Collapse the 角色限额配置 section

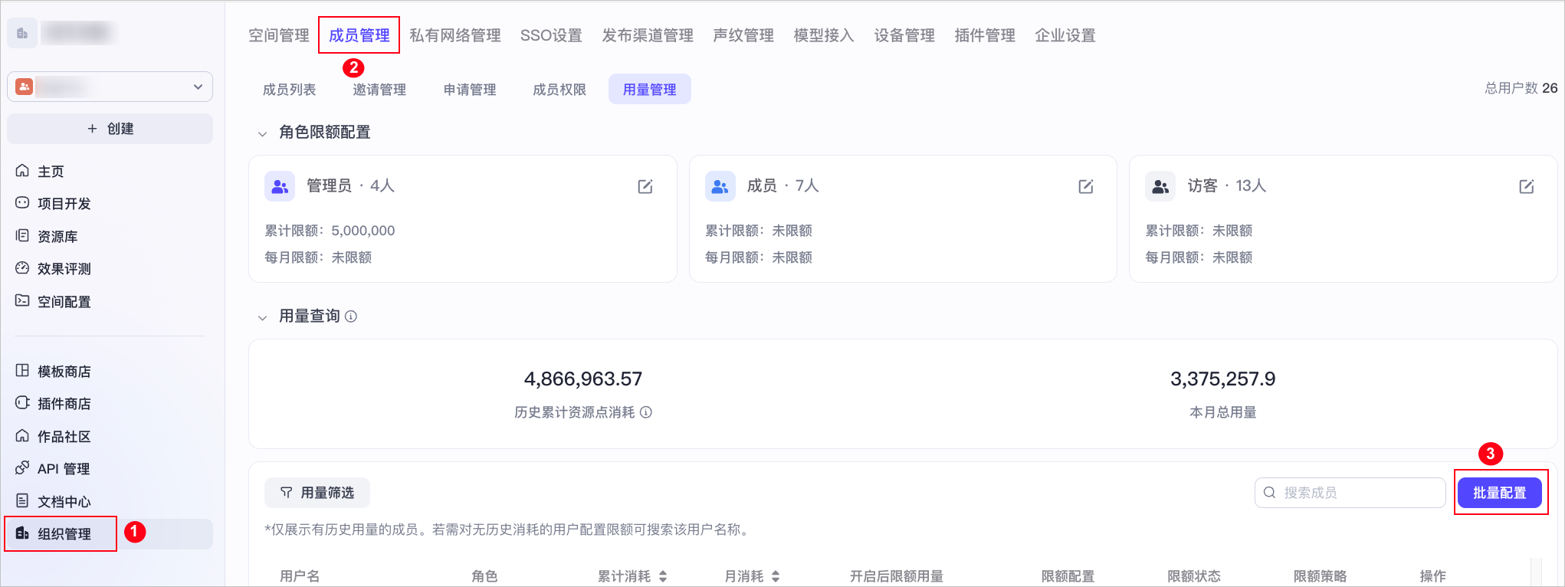(262, 133)
